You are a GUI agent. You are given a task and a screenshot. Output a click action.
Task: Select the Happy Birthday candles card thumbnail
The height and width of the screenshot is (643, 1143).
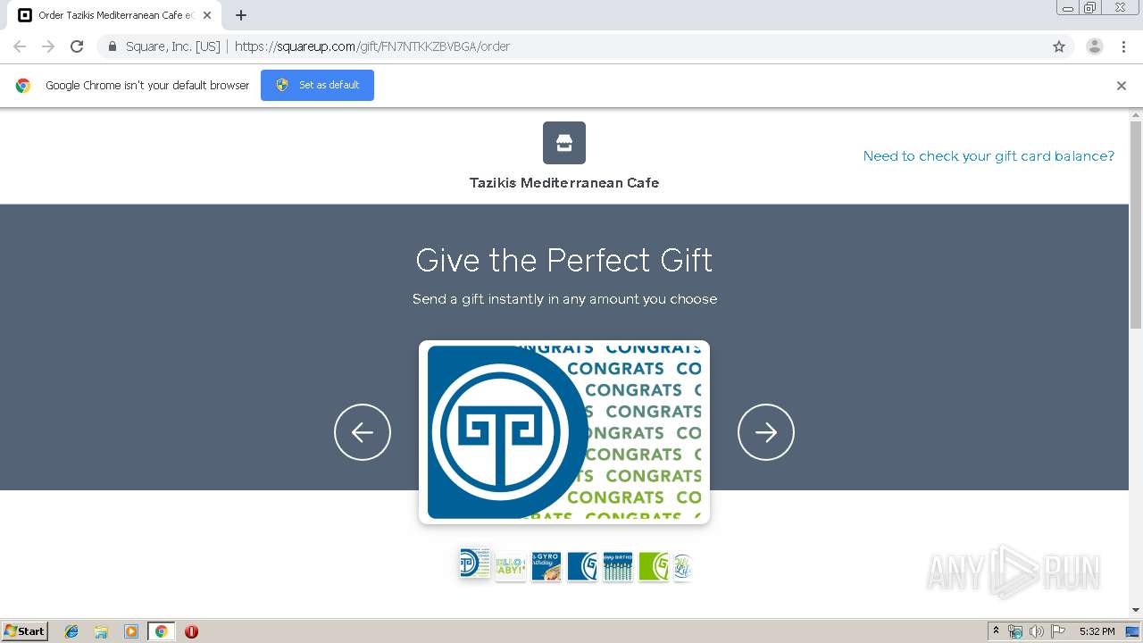[x=618, y=567]
